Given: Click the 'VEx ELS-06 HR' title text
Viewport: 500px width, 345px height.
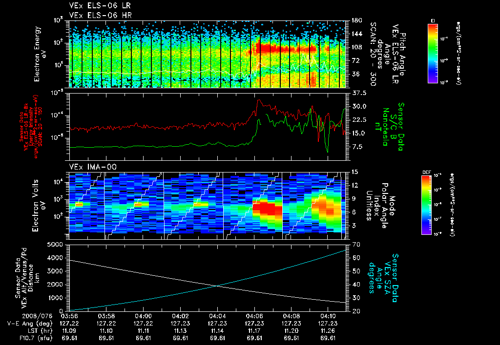Looking at the screenshot, I should (x=101, y=15).
